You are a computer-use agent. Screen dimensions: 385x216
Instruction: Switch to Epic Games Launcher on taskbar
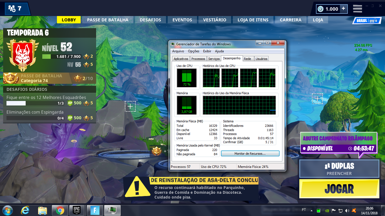coord(76,210)
